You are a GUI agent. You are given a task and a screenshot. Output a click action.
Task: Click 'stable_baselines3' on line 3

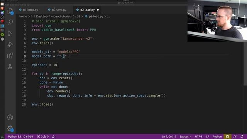(x=58, y=30)
